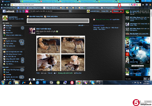Click the search magnifier button
The width and height of the screenshot is (152, 106).
70,11
